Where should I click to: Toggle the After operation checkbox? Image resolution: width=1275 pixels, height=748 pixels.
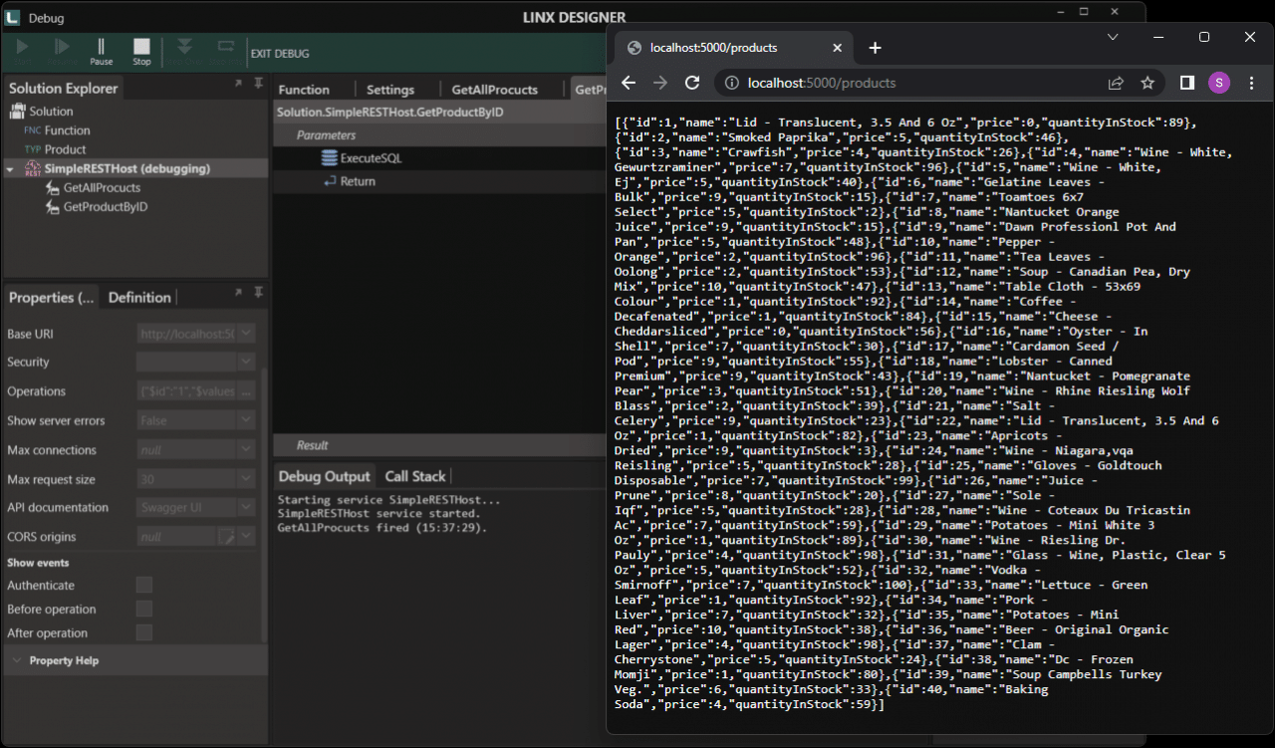point(142,633)
